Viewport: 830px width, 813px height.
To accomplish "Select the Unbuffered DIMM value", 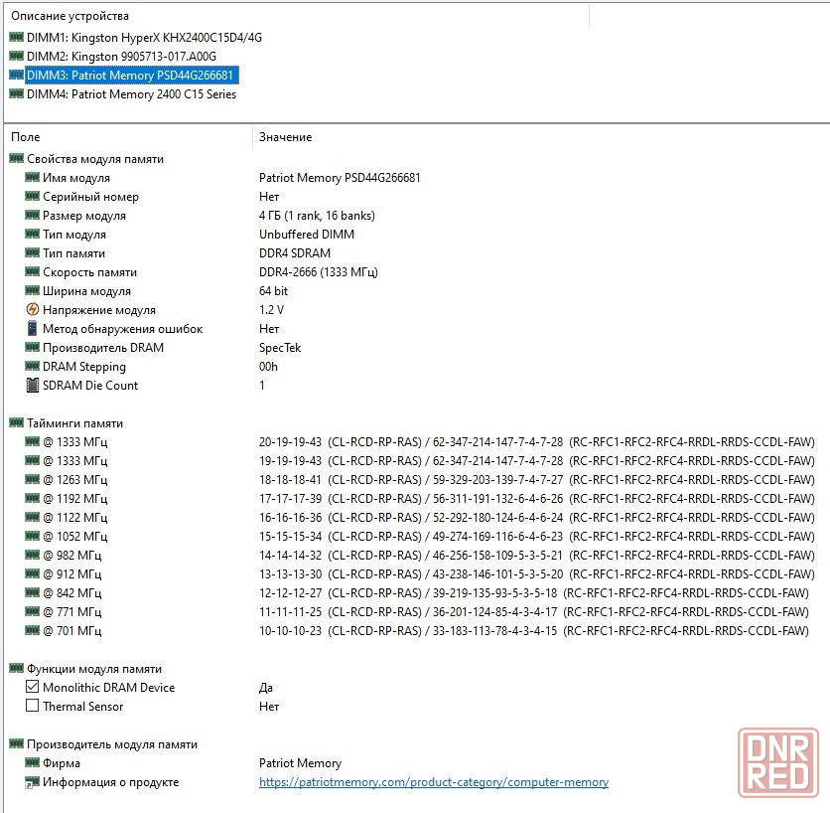I will point(307,235).
